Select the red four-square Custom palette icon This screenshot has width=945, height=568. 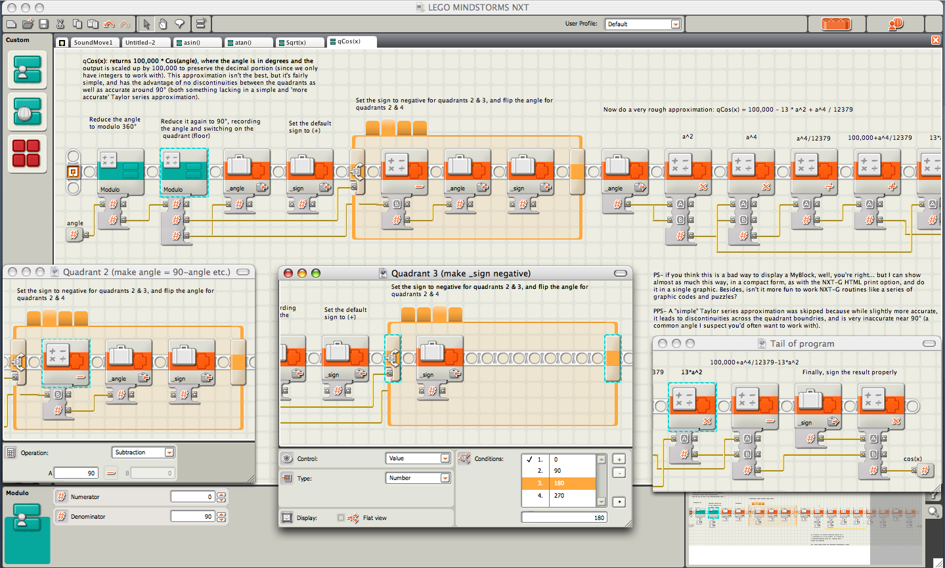pyautogui.click(x=26, y=153)
